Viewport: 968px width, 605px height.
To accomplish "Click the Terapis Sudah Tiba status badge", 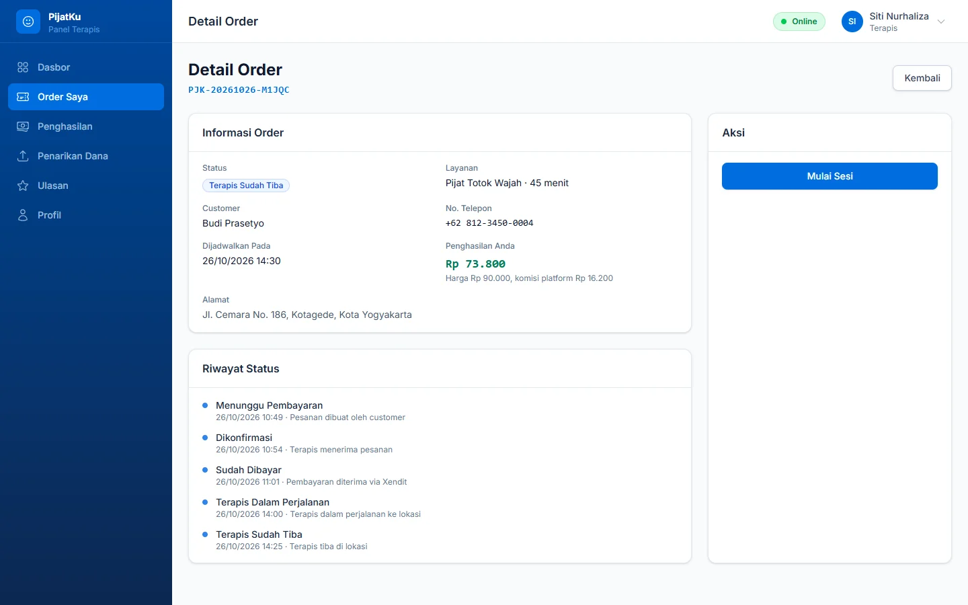I will [246, 186].
